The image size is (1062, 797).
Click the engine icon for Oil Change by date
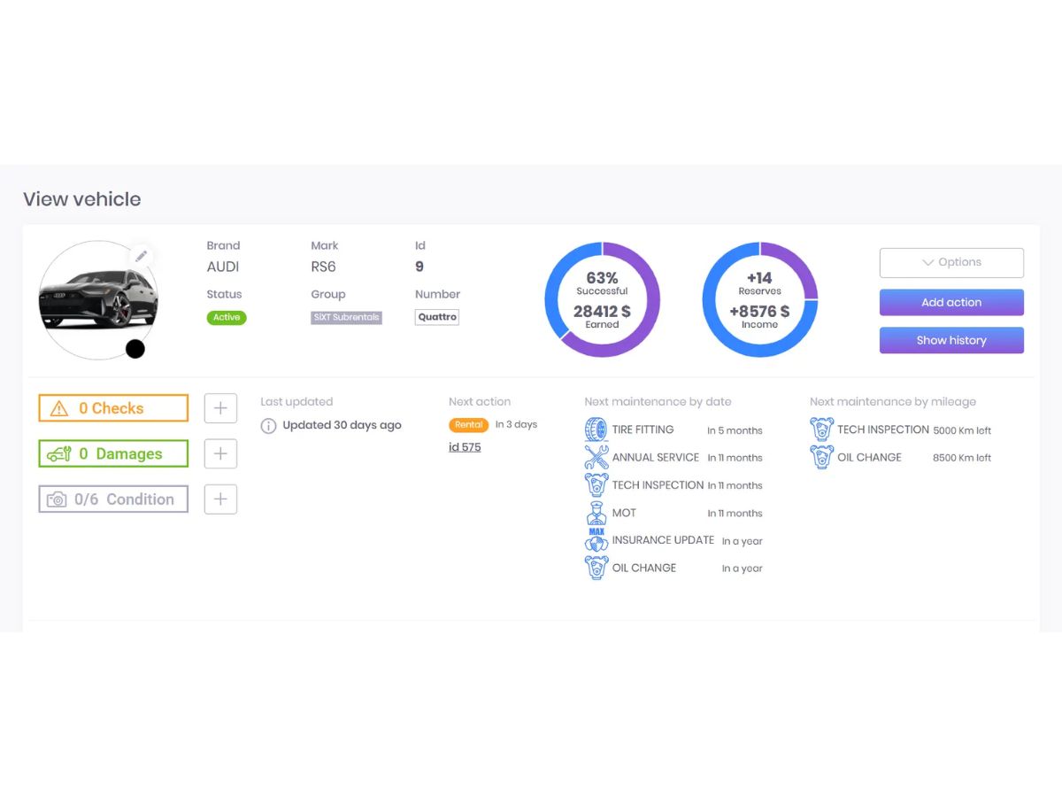click(x=596, y=568)
